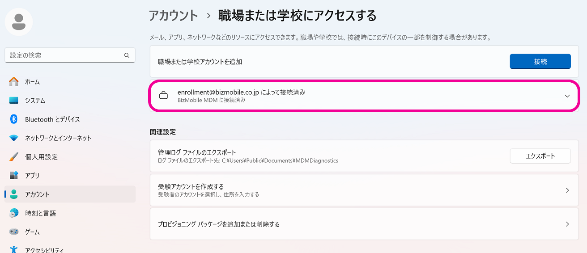Select アカウント in the sidebar menu
This screenshot has width=587, height=253.
tap(37, 194)
